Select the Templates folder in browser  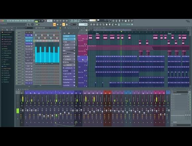[x=5, y=82]
